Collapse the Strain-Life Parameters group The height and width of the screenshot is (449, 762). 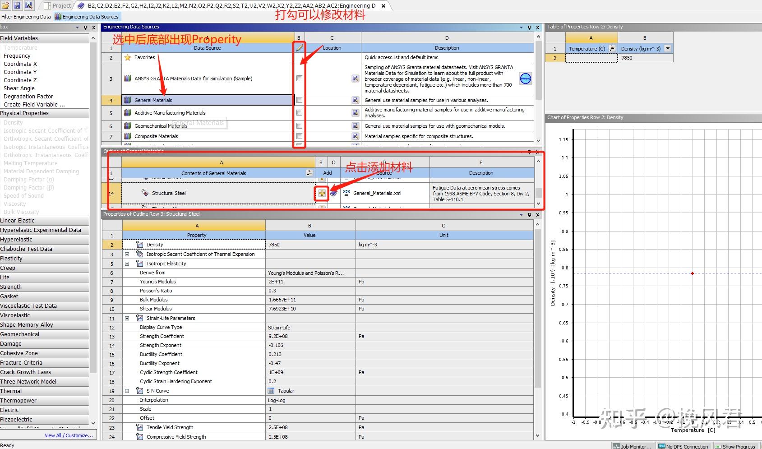point(127,318)
